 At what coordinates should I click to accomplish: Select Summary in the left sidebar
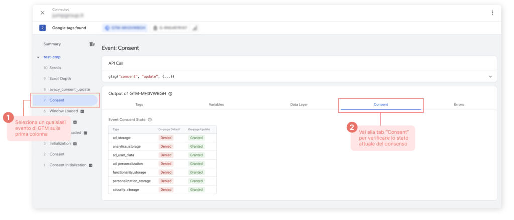[52, 44]
